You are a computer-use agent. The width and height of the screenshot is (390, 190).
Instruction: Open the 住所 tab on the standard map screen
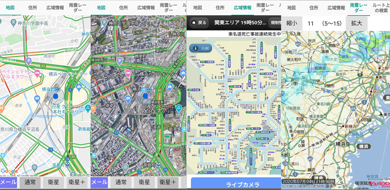tap(33, 8)
